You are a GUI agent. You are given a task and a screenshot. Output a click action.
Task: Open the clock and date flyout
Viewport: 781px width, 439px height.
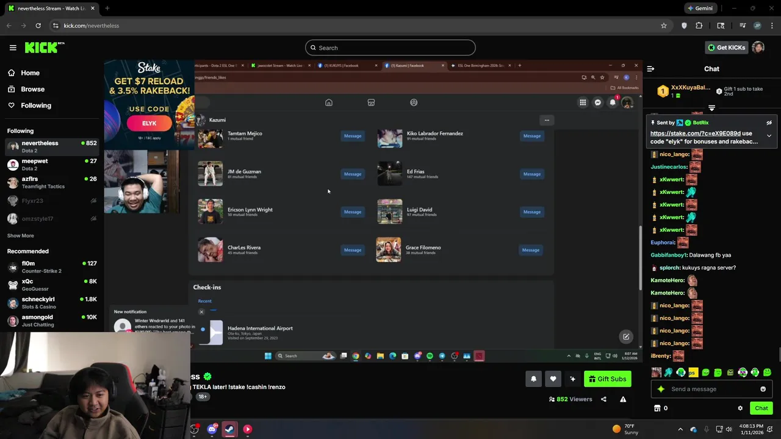(x=750, y=429)
